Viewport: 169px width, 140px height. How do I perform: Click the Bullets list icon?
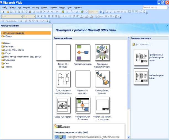point(70,16)
